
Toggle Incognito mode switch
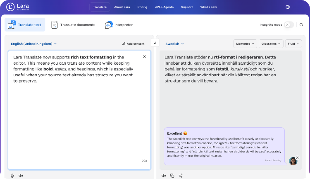(289, 25)
